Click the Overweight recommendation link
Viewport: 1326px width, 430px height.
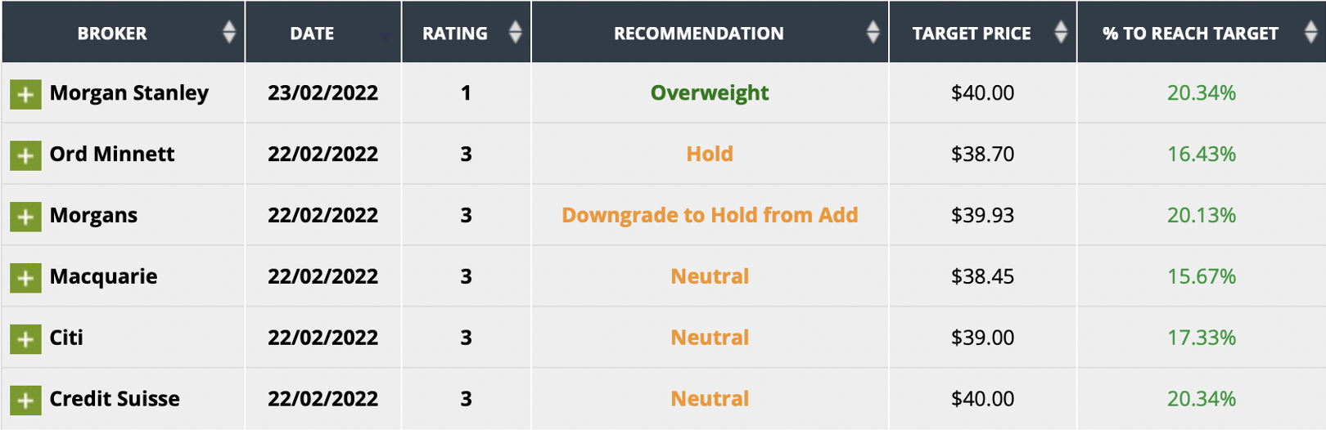click(x=709, y=93)
